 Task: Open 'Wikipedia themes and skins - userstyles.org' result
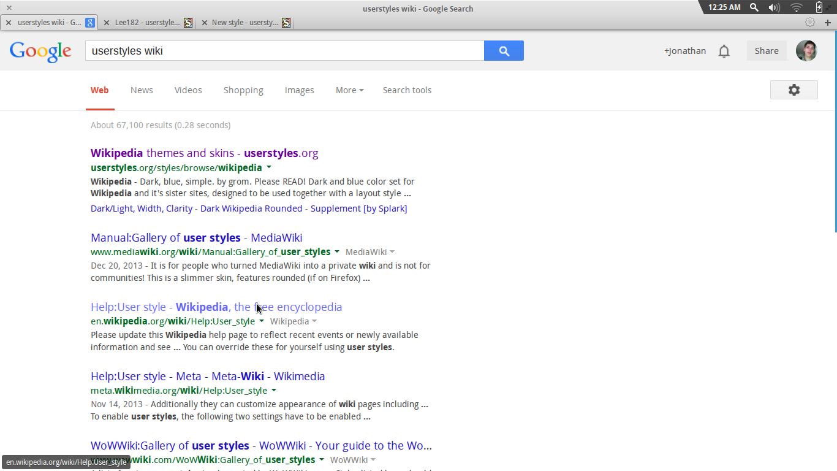tap(205, 153)
